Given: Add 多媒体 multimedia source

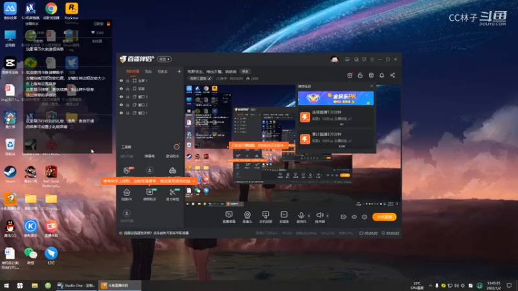Looking at the screenshot, I should [x=284, y=217].
